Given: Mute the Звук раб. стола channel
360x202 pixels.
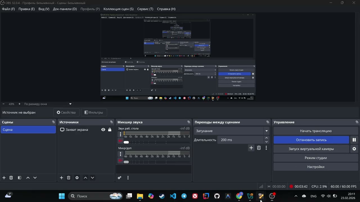Looking at the screenshot, I should point(120,141).
